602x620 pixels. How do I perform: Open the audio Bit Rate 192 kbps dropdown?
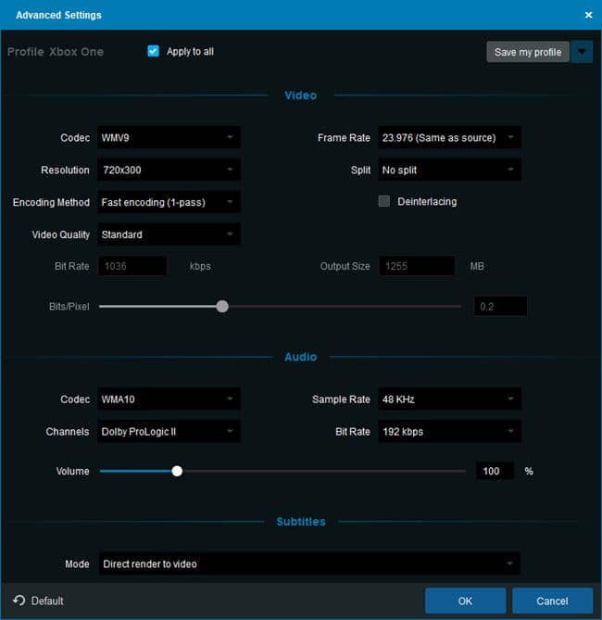click(x=449, y=431)
